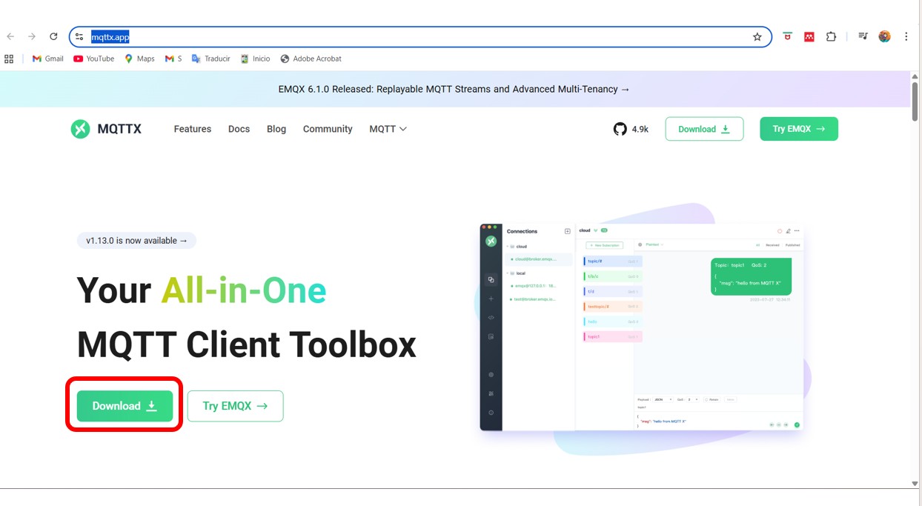Open the Adobe Acrobat bookmark
922x506 pixels.
pos(311,59)
